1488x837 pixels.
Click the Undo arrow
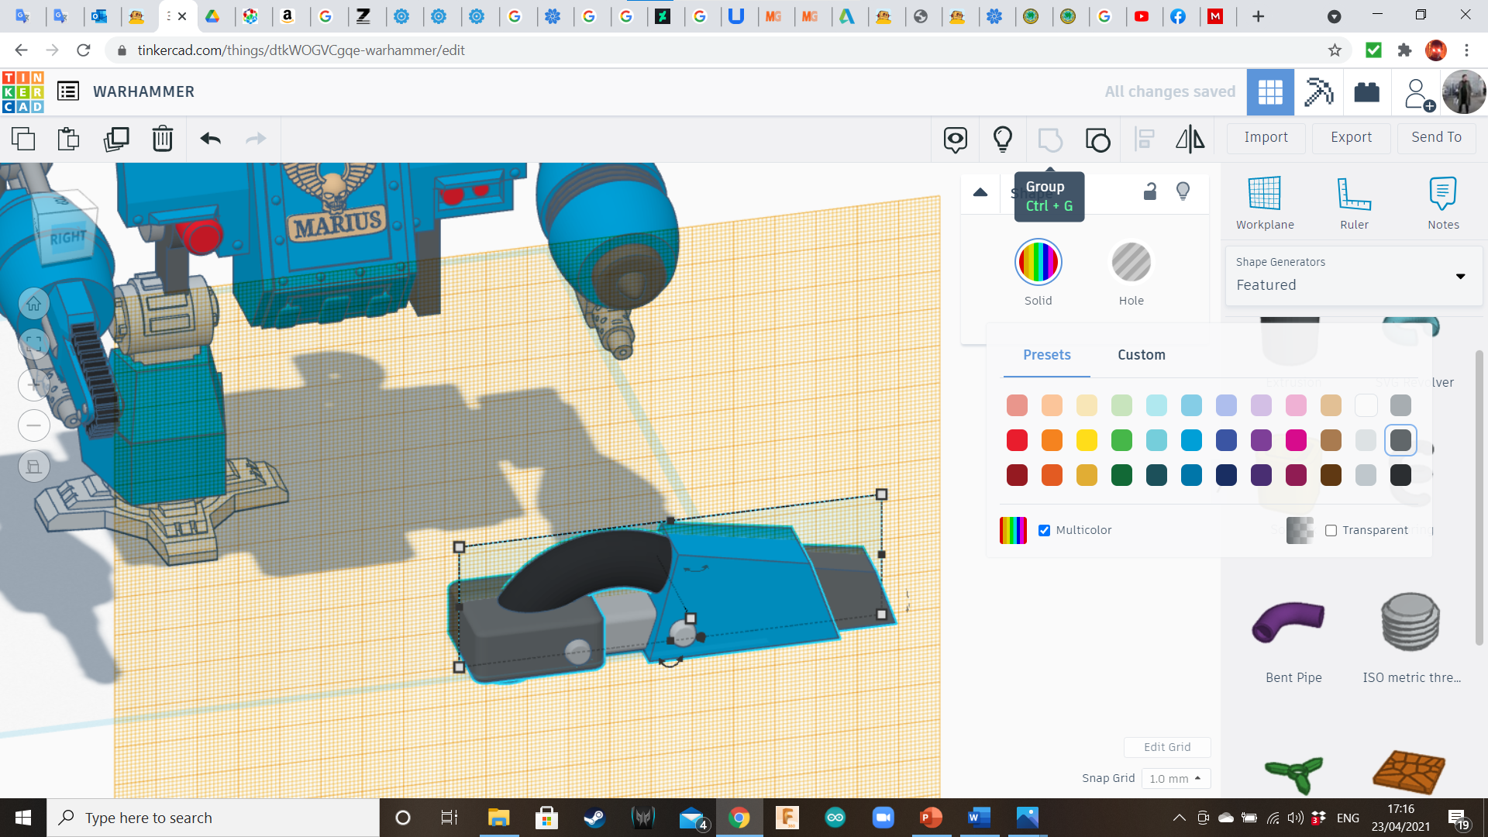[x=210, y=139]
